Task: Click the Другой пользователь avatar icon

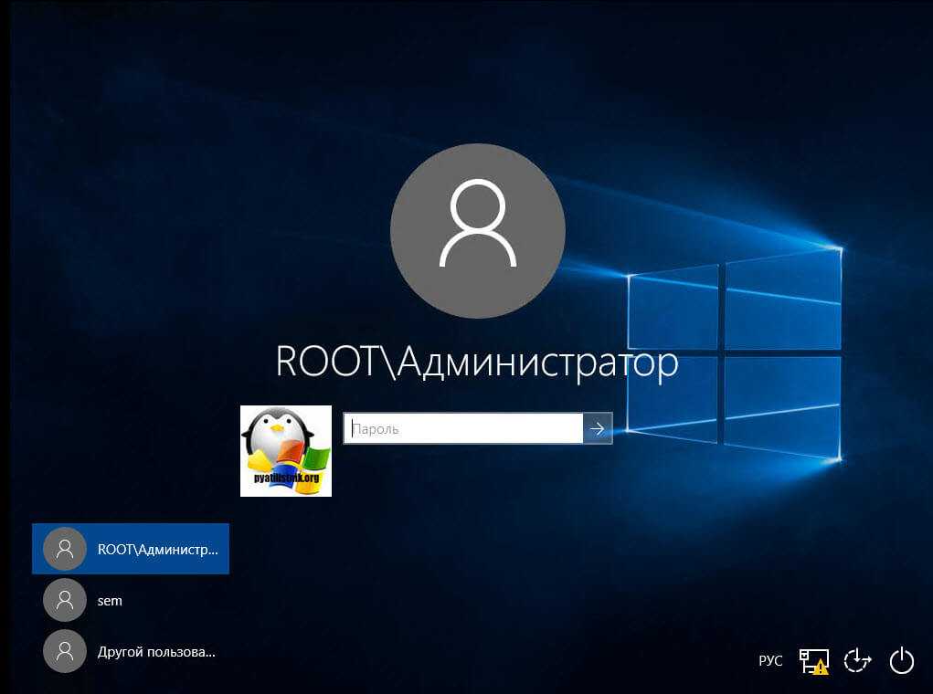Action: click(65, 653)
